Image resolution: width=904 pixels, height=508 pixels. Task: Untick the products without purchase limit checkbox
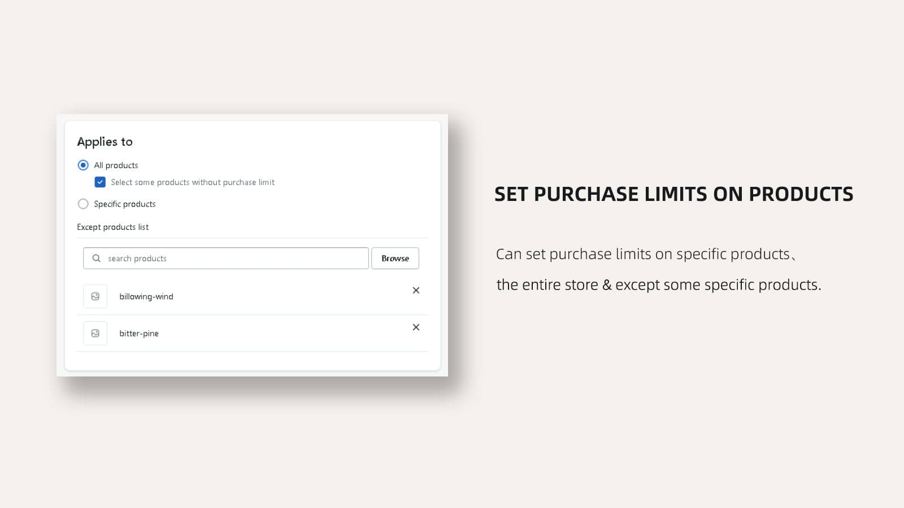point(100,182)
